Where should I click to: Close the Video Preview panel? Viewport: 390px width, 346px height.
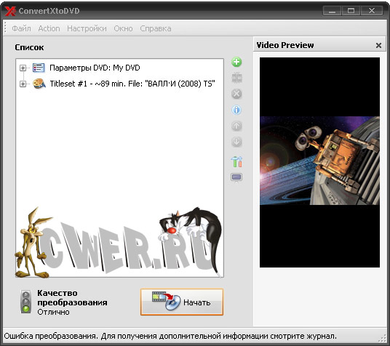coord(378,46)
